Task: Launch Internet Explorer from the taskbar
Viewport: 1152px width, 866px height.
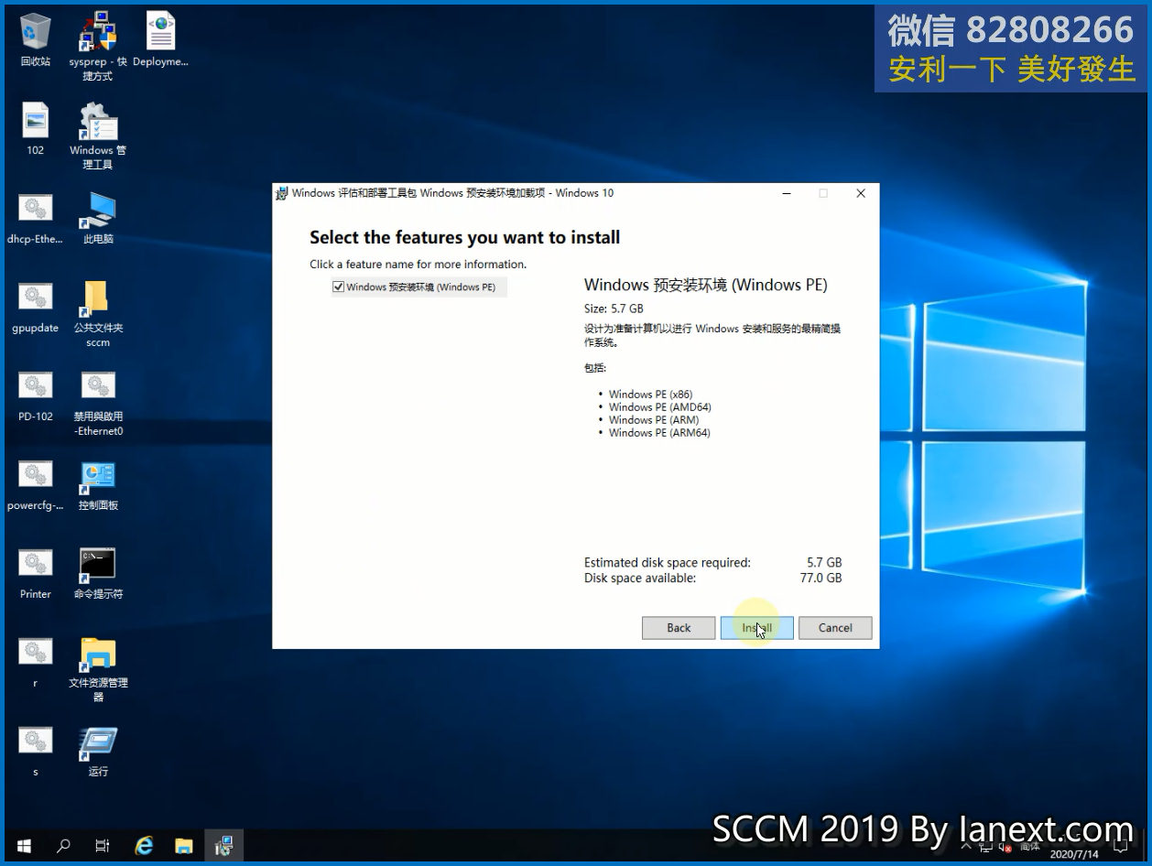Action: click(x=144, y=846)
